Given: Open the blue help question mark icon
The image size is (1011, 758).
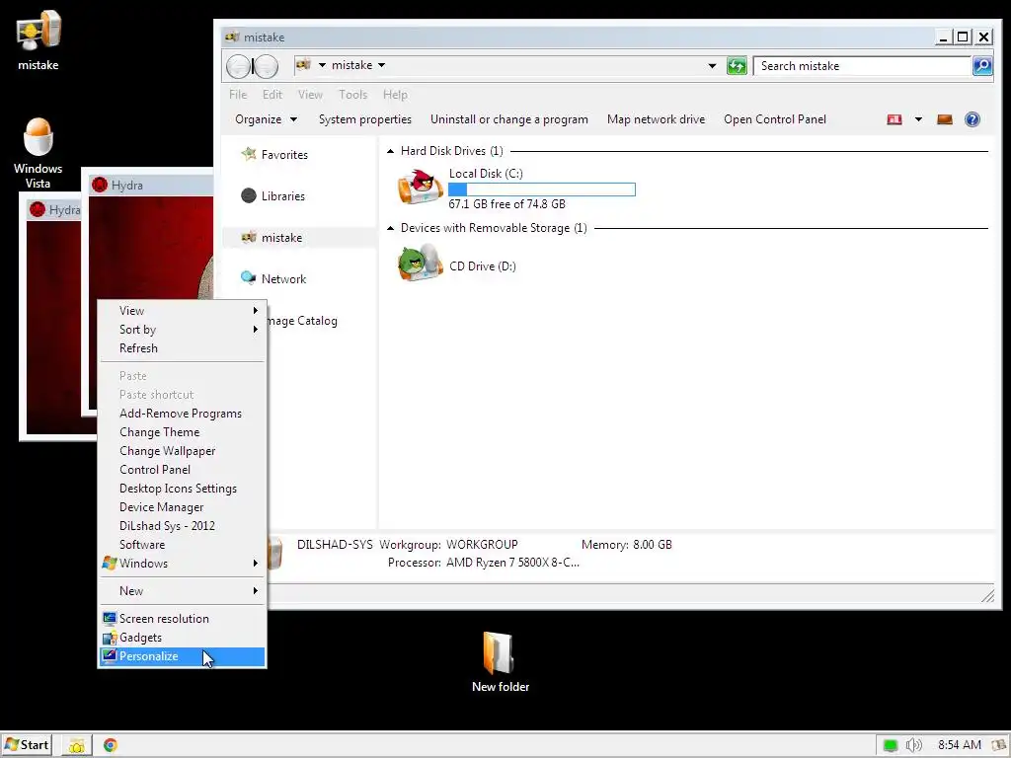Looking at the screenshot, I should point(972,119).
